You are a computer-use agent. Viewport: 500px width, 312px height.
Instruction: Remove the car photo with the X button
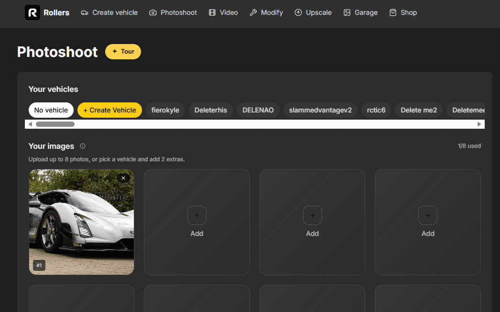[x=123, y=178]
